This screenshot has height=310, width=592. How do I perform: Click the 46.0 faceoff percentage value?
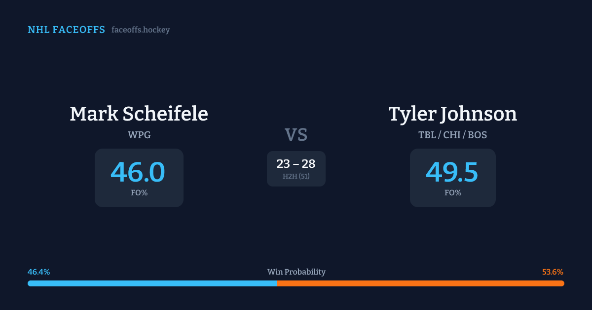[138, 172]
